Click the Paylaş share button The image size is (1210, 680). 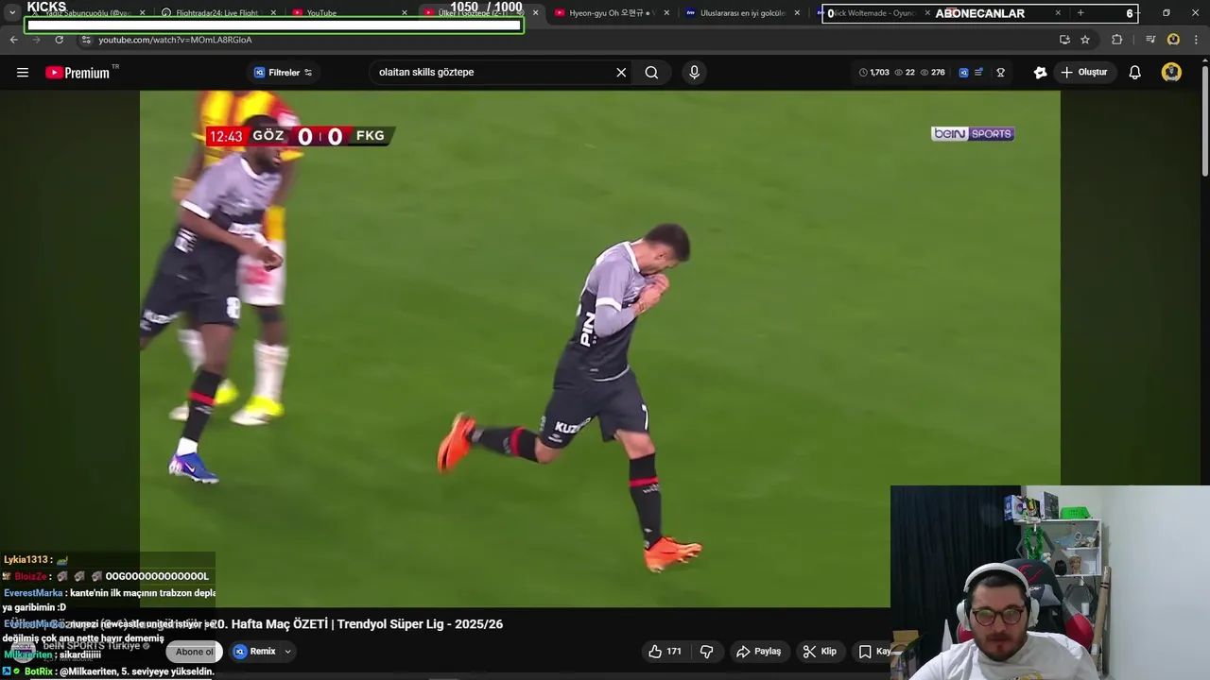click(x=759, y=652)
